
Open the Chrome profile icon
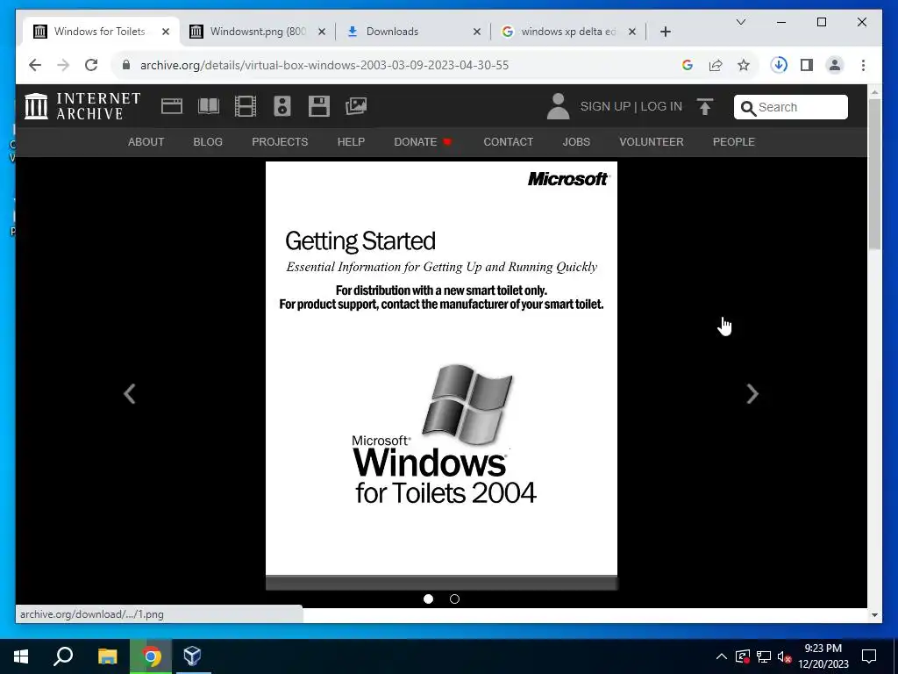click(x=835, y=65)
